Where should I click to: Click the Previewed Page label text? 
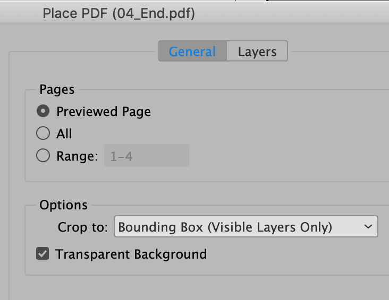[x=104, y=112]
